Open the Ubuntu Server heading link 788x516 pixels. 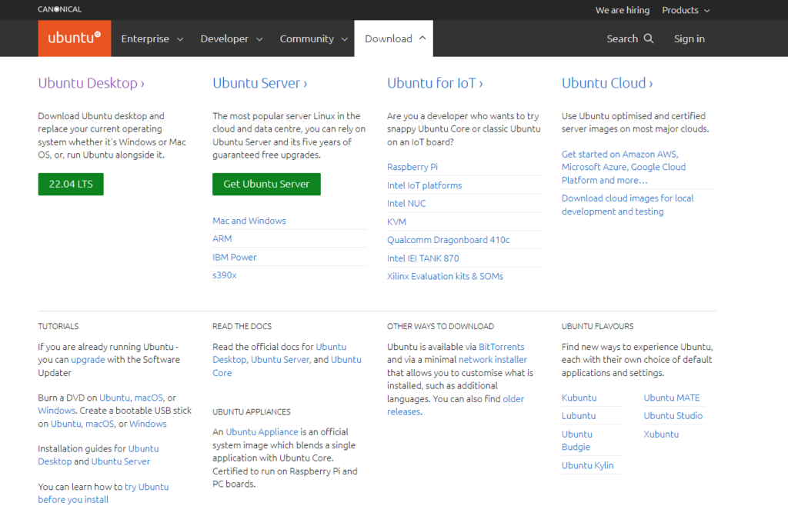tap(260, 83)
